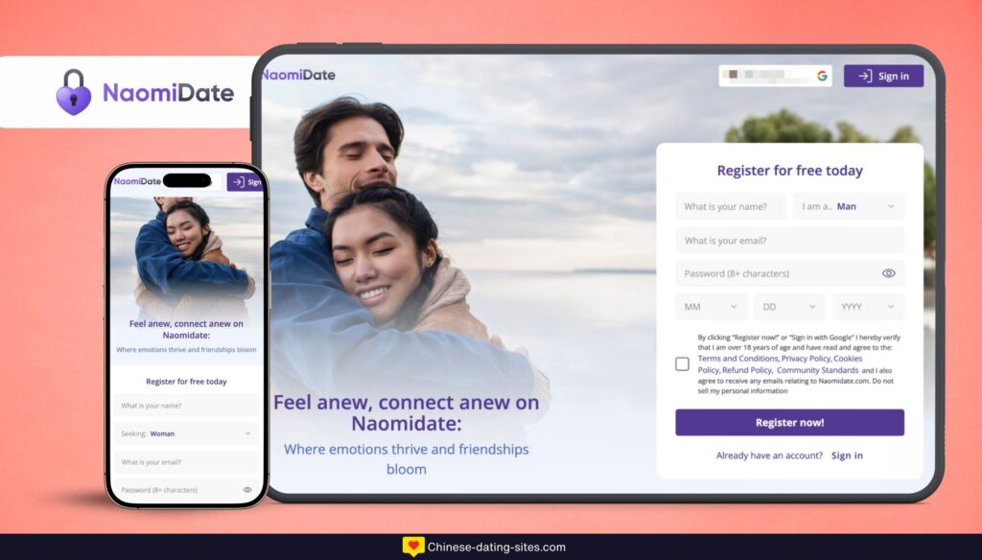Screen dimensions: 982x560
Task: Open the Terms and Conditions link
Action: (x=737, y=359)
